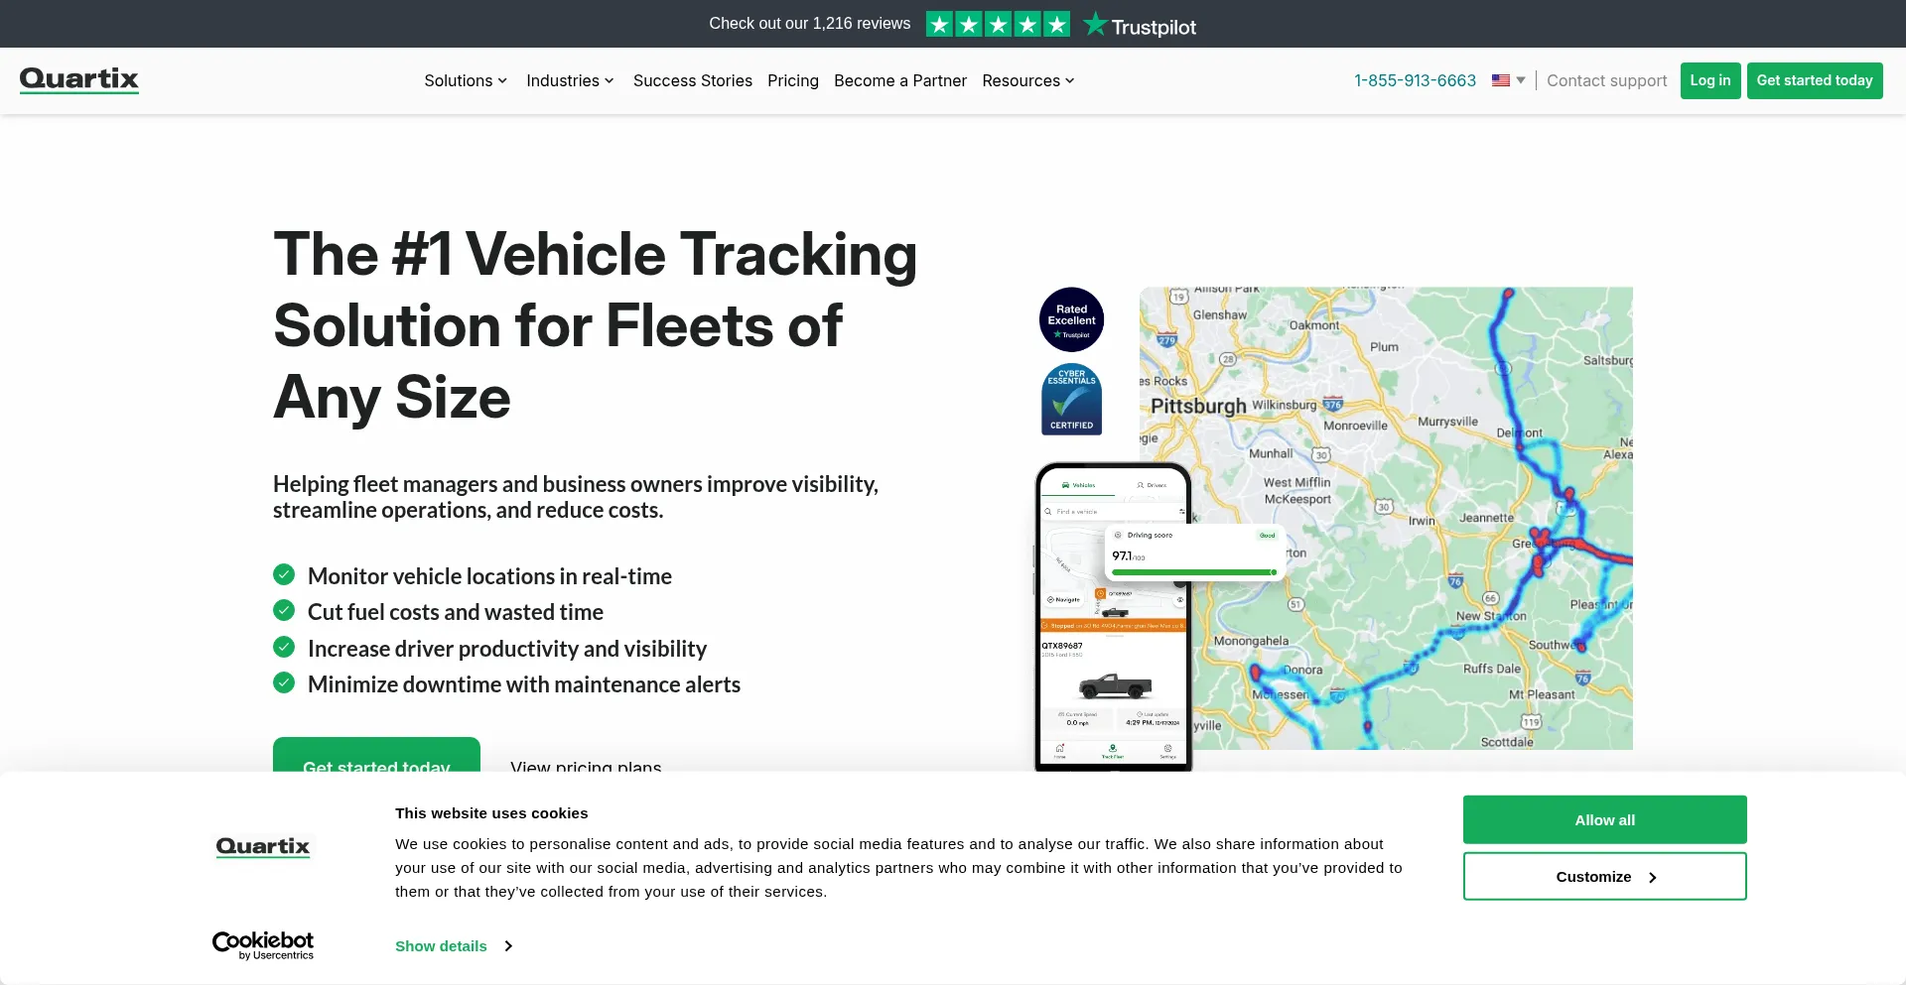Click the Cookiebot by Usercentrics logo
1906x985 pixels.
[x=263, y=945]
